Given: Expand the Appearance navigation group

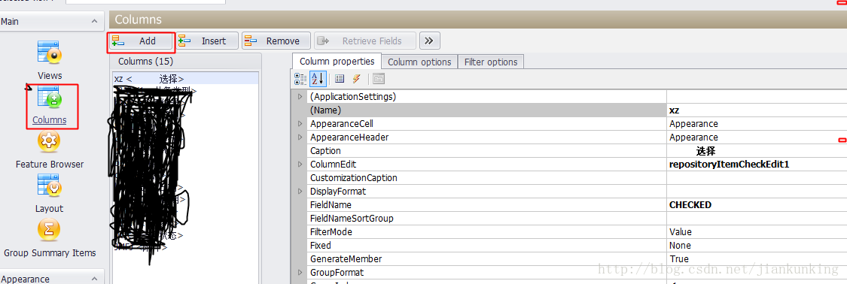Looking at the screenshot, I should pos(95,279).
